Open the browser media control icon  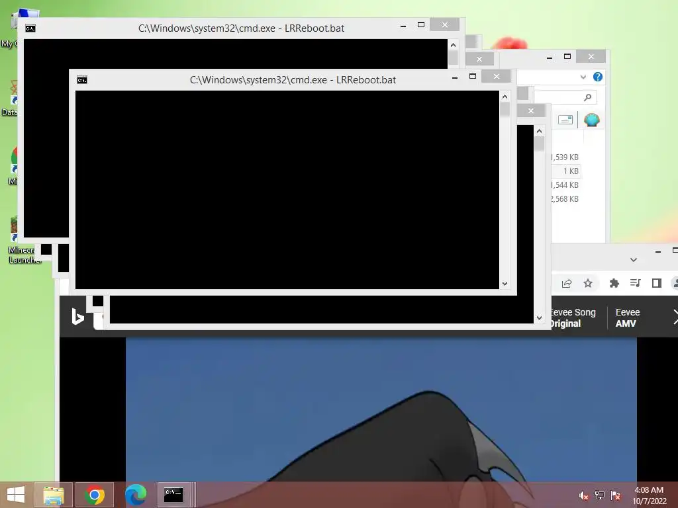coord(635,283)
